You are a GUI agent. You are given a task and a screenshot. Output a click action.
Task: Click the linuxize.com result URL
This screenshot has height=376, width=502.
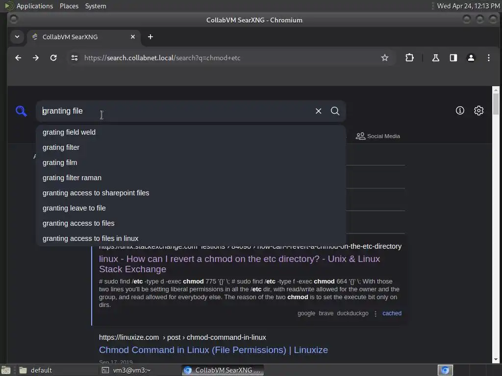(182, 337)
